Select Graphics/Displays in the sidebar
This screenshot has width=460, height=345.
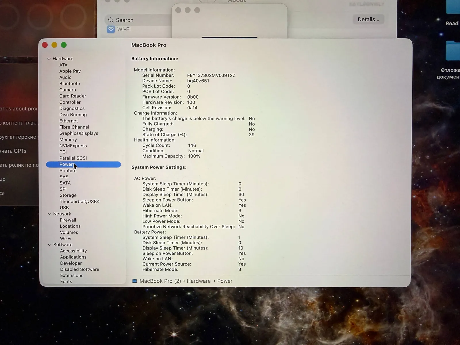coord(79,133)
